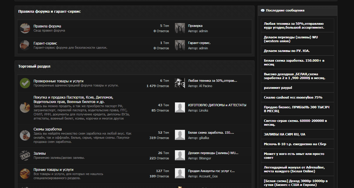Click the Прочие товары и услуги icon
354x188 pixels.
[x=25, y=173]
